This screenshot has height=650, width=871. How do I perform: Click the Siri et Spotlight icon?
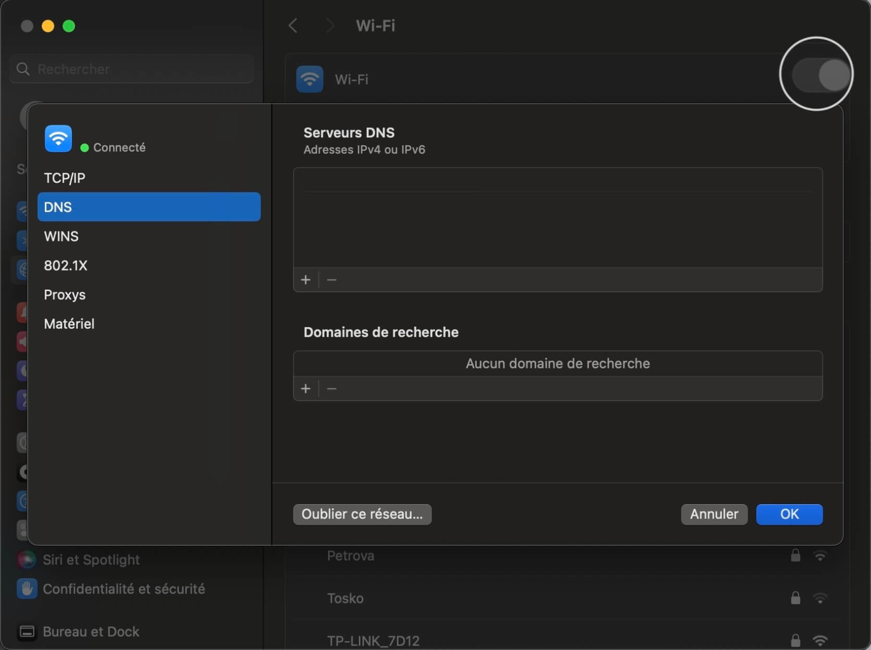pos(26,560)
